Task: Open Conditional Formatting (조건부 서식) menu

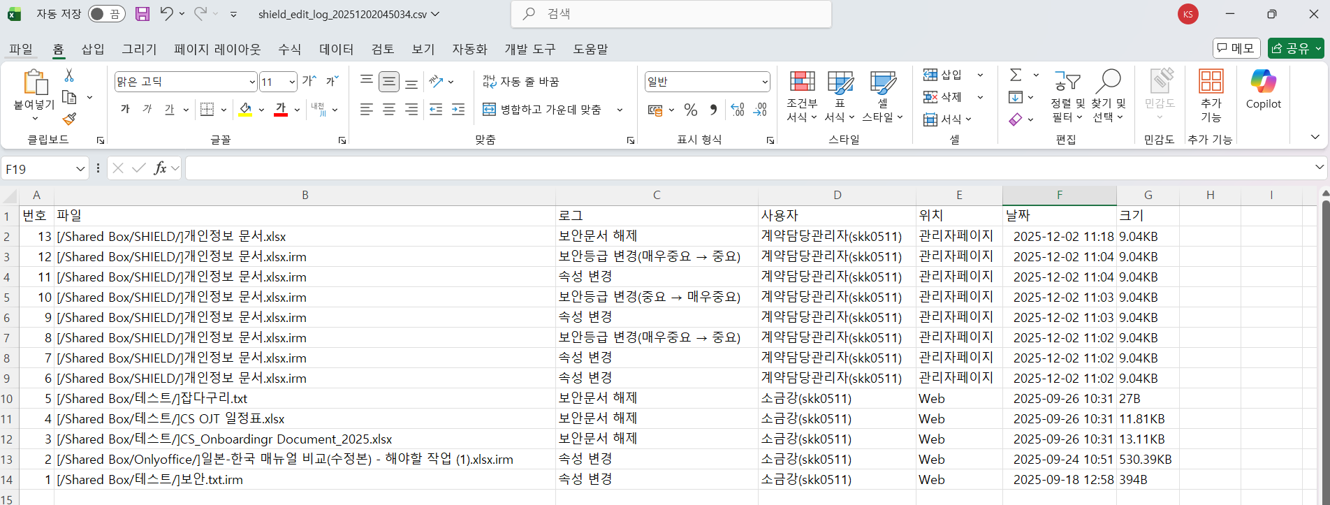Action: (x=802, y=96)
